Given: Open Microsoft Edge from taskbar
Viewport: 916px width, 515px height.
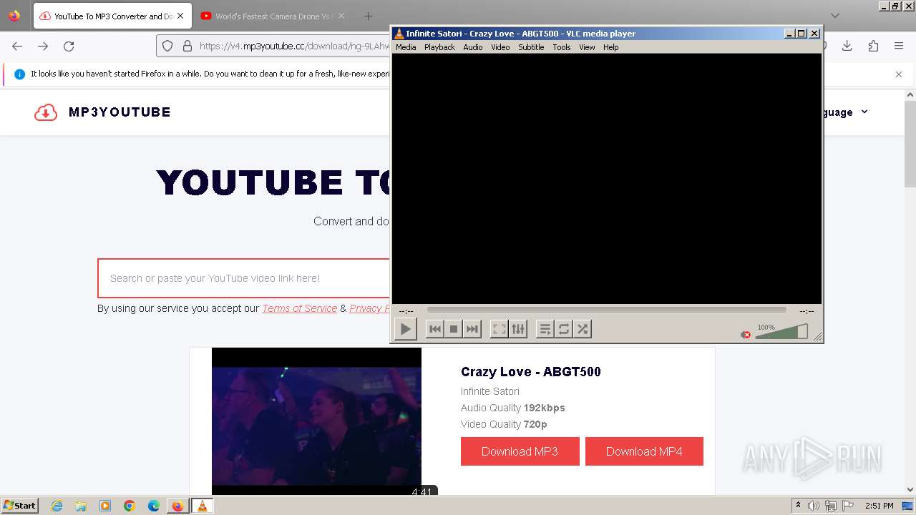Looking at the screenshot, I should tap(154, 506).
